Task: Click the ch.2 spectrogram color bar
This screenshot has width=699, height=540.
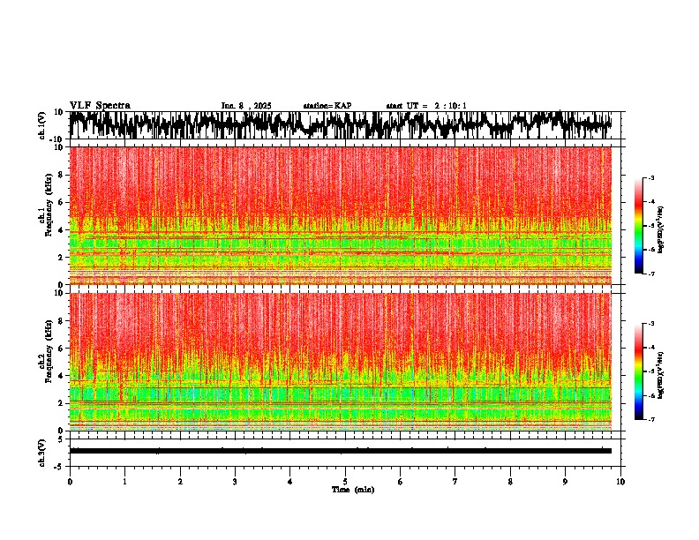Action: [x=639, y=371]
